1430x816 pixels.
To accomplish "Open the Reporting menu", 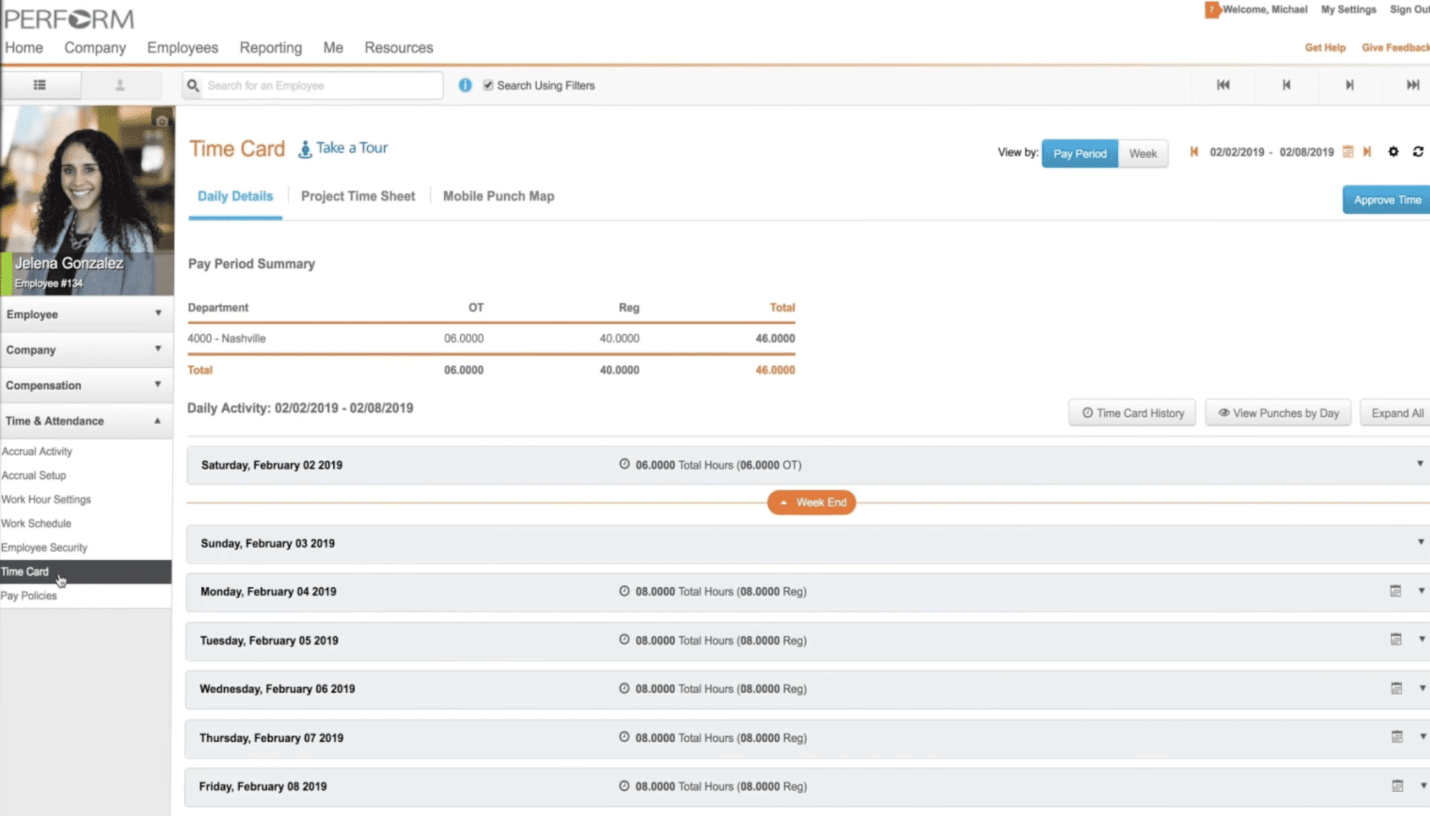I will pos(270,47).
